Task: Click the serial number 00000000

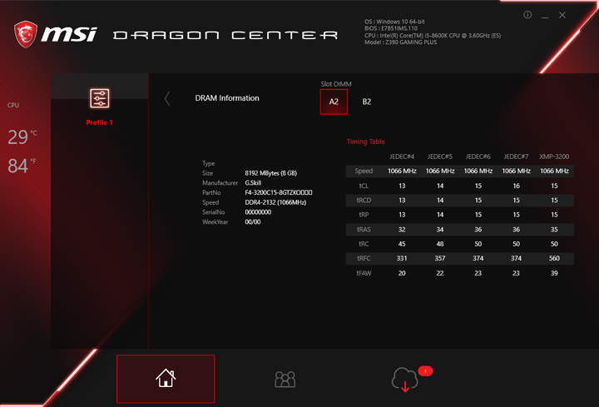Action: (x=258, y=212)
